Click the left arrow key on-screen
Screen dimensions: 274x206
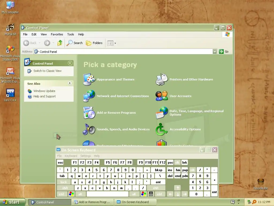pos(170,194)
